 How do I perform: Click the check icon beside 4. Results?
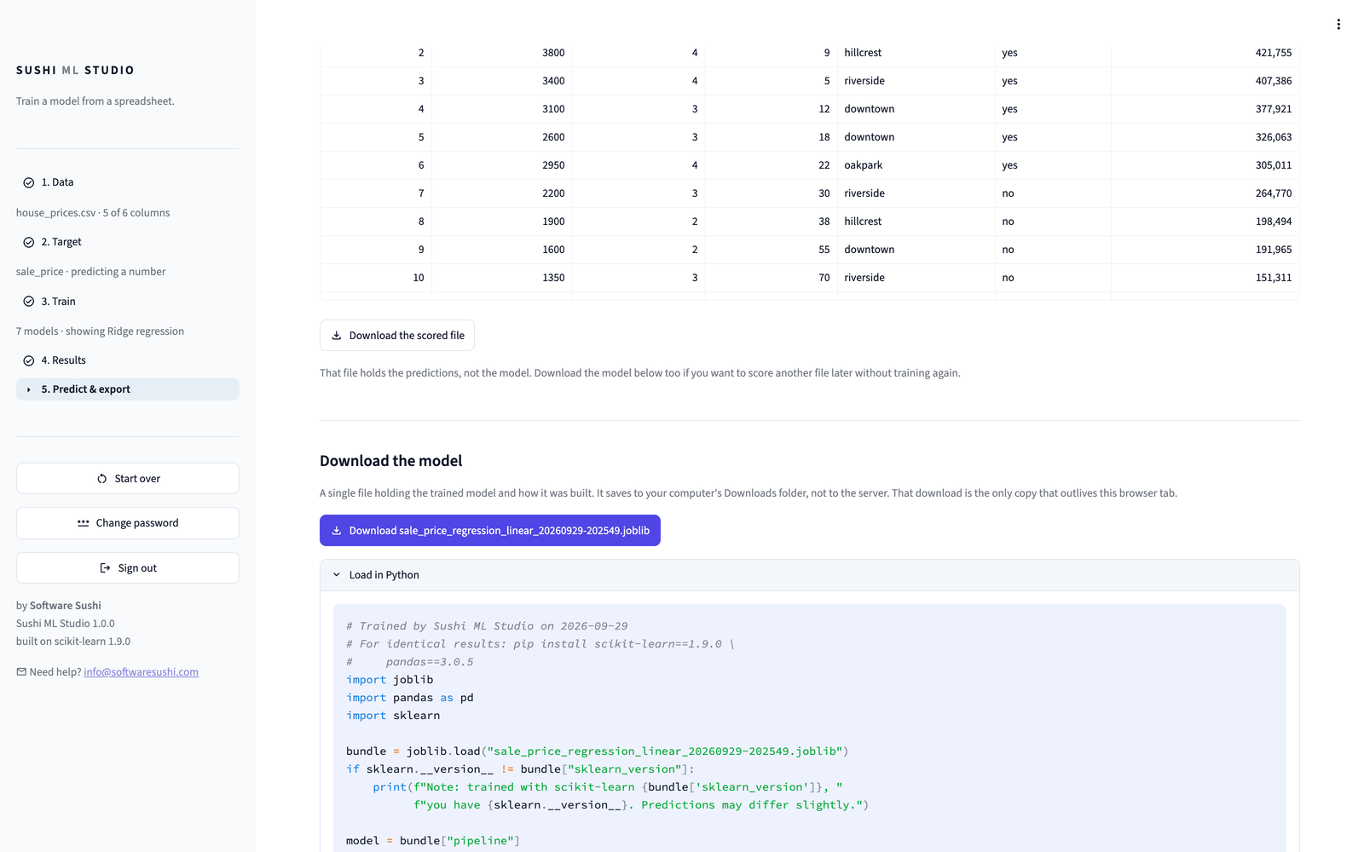[29, 360]
